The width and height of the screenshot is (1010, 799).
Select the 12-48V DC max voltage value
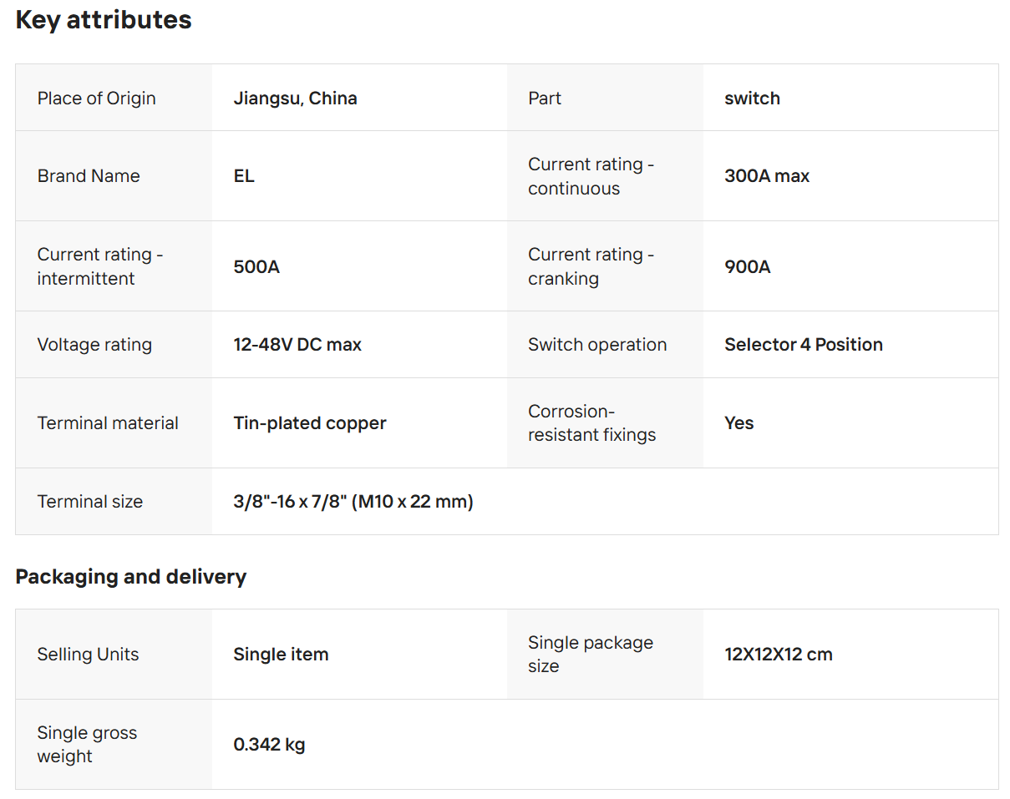tap(297, 345)
